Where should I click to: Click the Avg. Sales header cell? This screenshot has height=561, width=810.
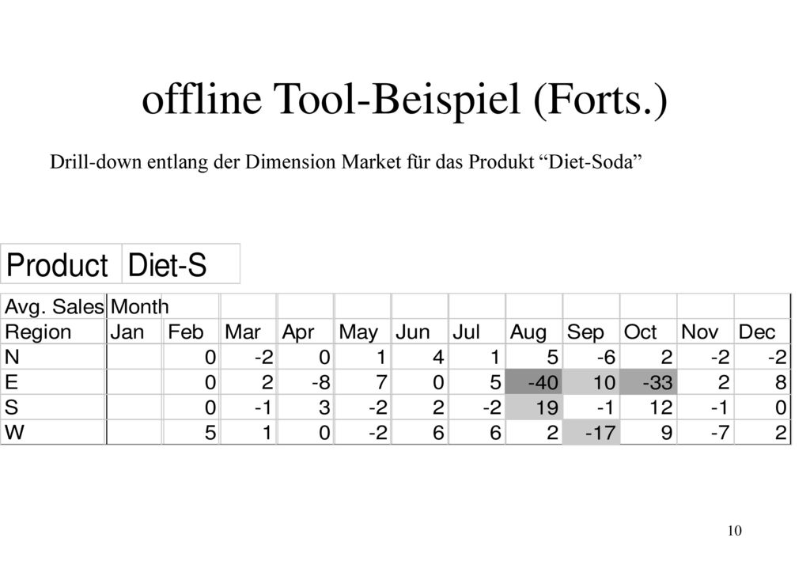tap(54, 307)
